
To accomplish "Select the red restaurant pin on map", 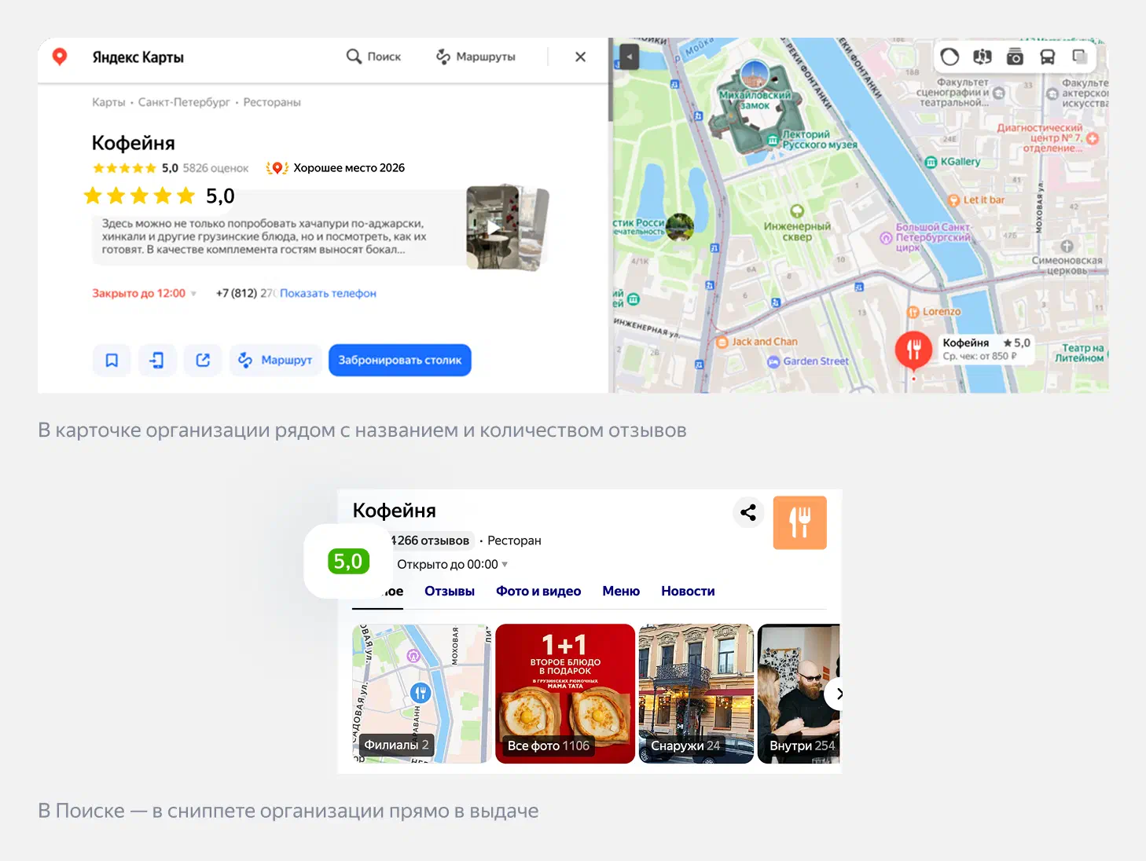I will [913, 350].
